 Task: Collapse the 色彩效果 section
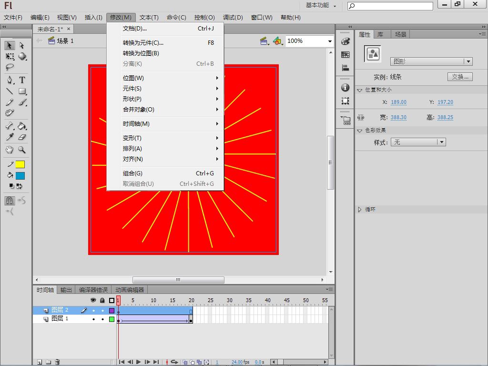click(x=359, y=131)
